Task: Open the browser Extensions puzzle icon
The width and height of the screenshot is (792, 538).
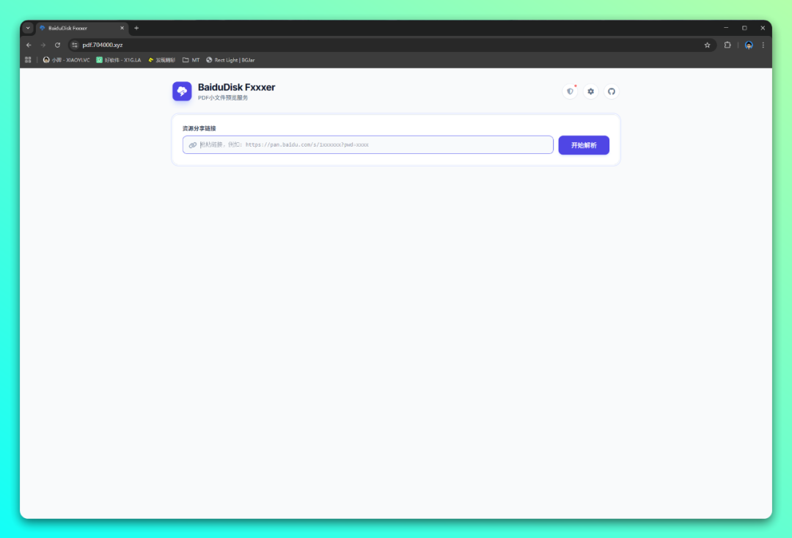Action: tap(727, 45)
